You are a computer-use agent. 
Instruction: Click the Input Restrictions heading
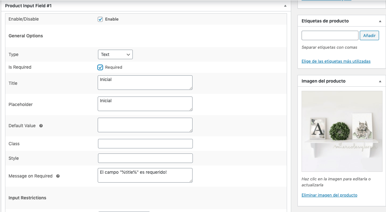(28, 198)
